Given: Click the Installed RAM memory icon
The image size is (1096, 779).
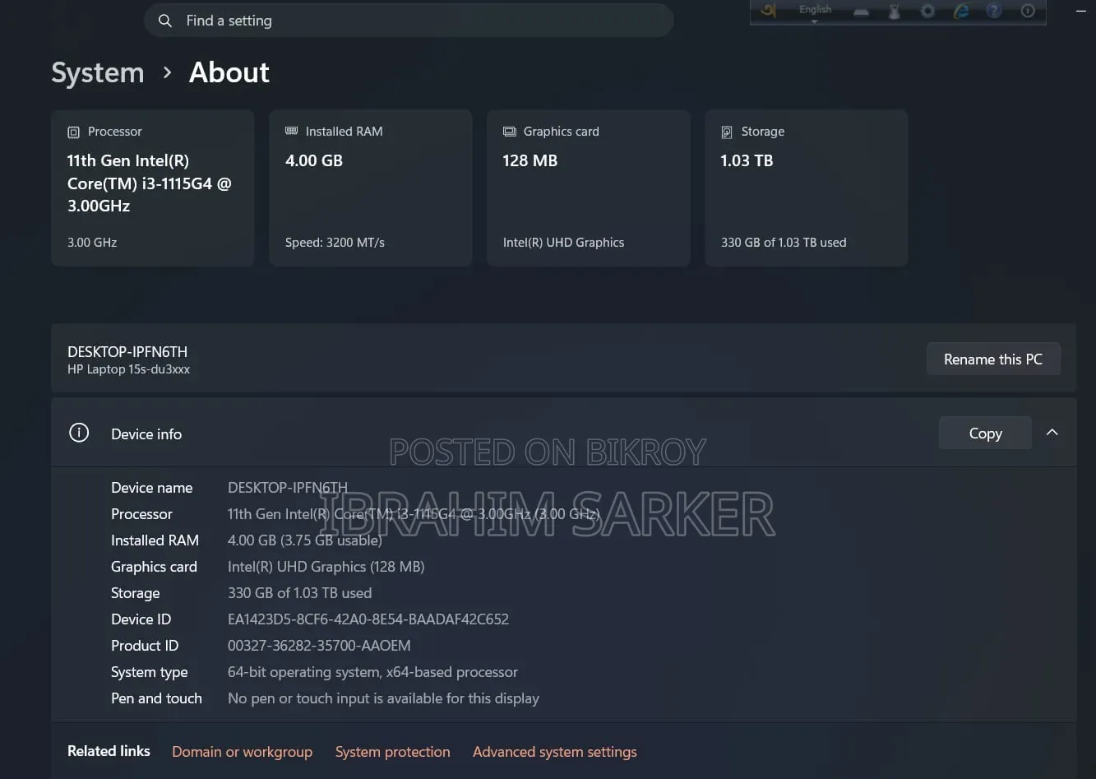Looking at the screenshot, I should tap(291, 131).
